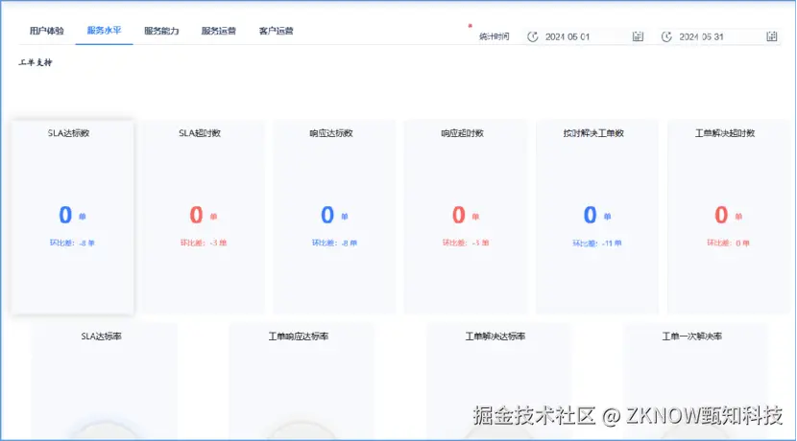Select the SLA超时数 card title
The height and width of the screenshot is (441, 797).
tap(200, 133)
